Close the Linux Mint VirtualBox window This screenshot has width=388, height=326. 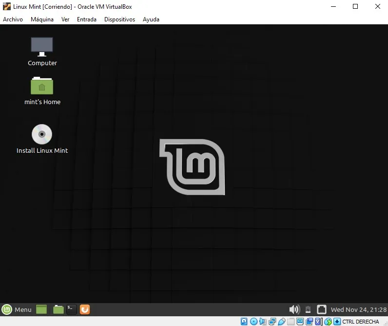tap(377, 6)
